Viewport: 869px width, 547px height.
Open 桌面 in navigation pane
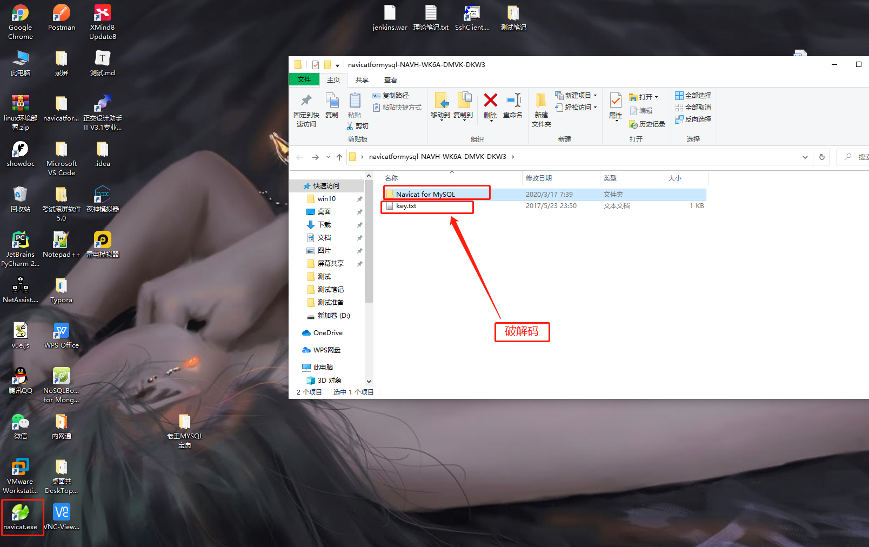click(x=324, y=212)
